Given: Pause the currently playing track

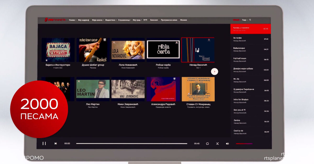Looking at the screenshot, I should point(44,143).
